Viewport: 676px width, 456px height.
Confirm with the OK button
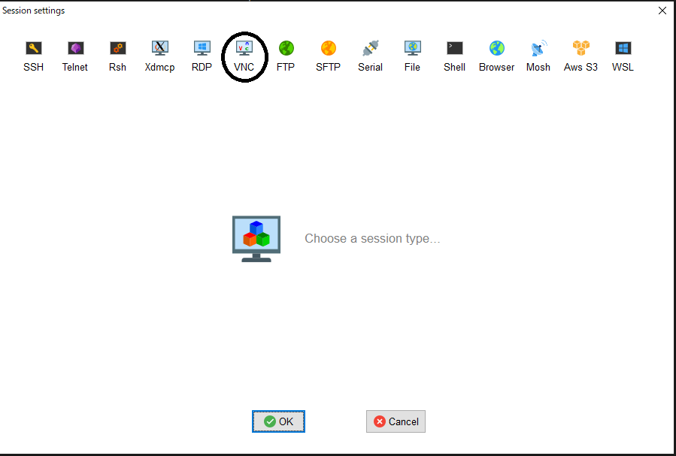click(278, 421)
